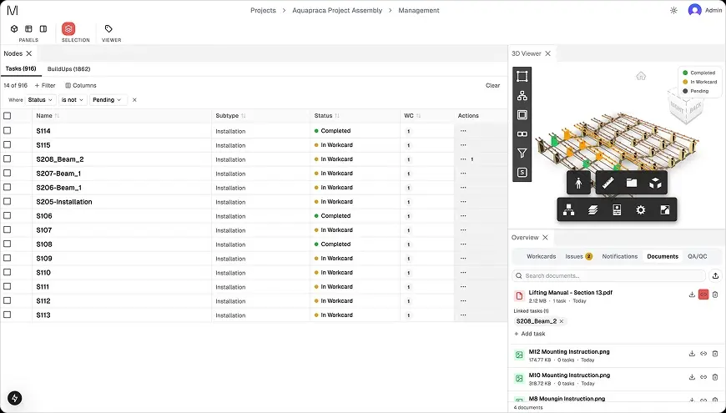
Task: Toggle fullscreen icon in viewer toolbar
Action: tap(664, 210)
